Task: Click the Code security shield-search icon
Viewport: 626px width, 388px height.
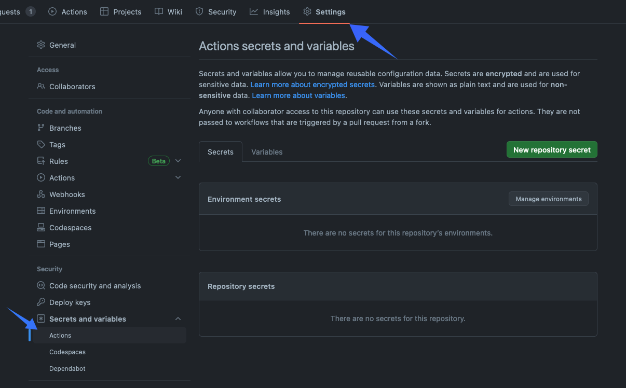Action: click(x=41, y=286)
